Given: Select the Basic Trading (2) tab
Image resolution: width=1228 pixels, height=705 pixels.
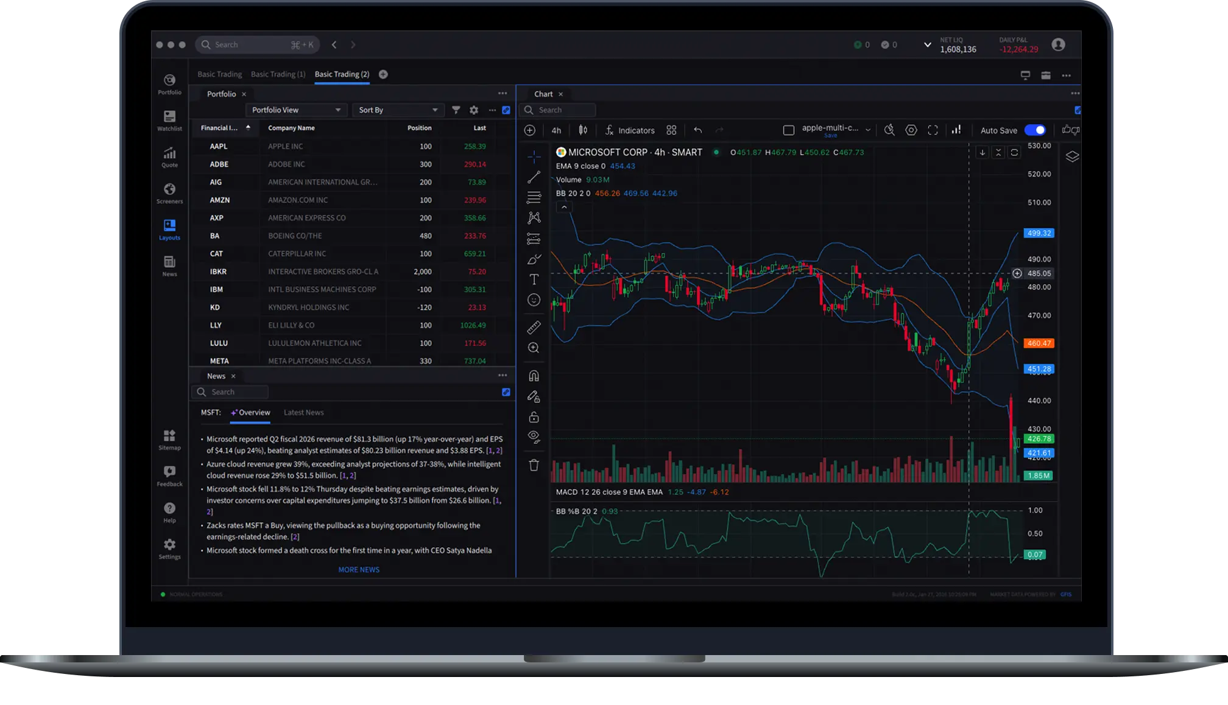Looking at the screenshot, I should tap(342, 74).
